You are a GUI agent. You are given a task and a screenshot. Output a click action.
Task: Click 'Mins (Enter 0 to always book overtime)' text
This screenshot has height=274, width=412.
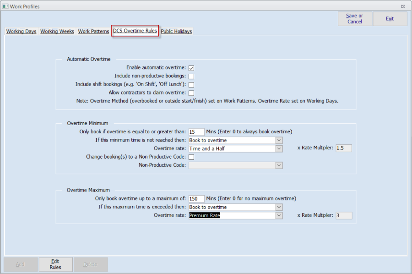pyautogui.click(x=249, y=132)
